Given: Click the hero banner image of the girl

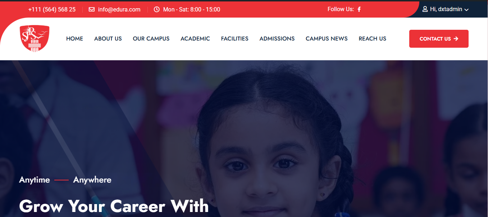Looking at the screenshot, I should [244, 138].
